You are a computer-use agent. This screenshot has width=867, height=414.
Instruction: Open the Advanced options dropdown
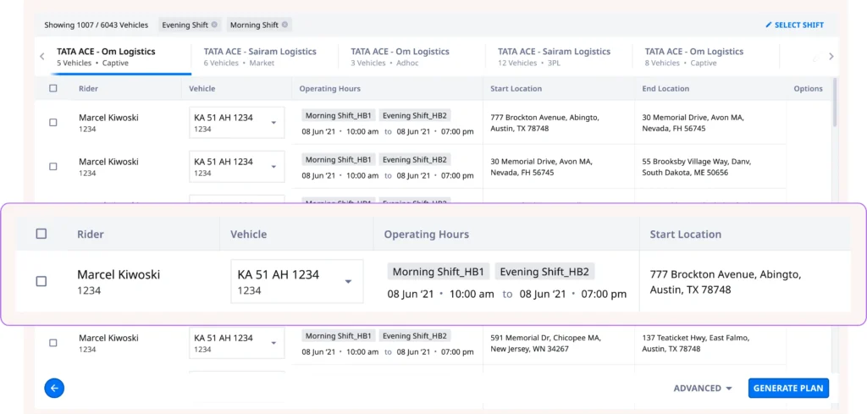click(x=703, y=389)
